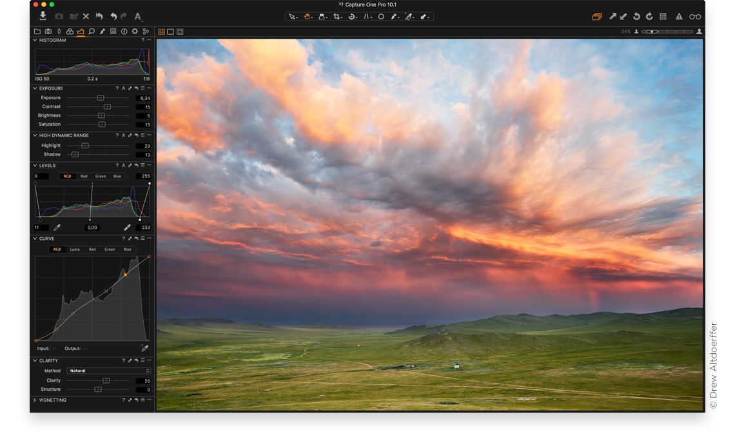Image resolution: width=735 pixels, height=441 pixels.
Task: Click the Exposure slider handle
Action: tap(101, 98)
